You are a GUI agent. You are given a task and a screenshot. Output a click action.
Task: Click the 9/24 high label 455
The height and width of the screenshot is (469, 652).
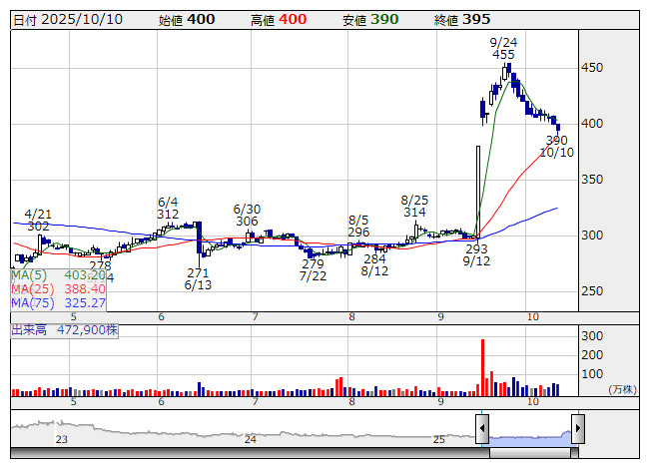point(503,55)
